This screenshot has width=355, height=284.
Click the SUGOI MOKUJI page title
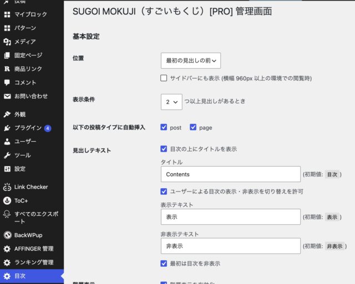172,11
